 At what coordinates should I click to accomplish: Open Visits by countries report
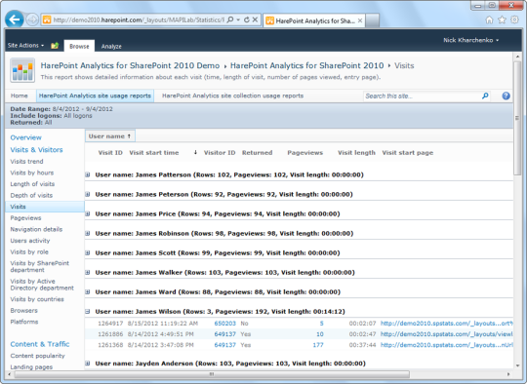pyautogui.click(x=37, y=299)
